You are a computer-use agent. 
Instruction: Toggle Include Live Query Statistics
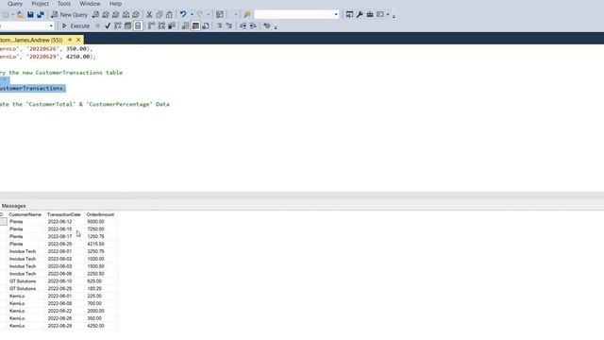tap(161, 25)
